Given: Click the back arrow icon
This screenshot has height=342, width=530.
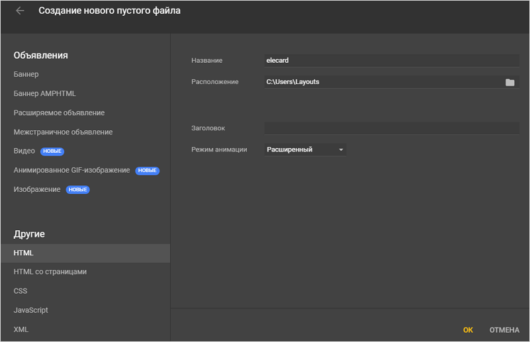Looking at the screenshot, I should pyautogui.click(x=20, y=11).
